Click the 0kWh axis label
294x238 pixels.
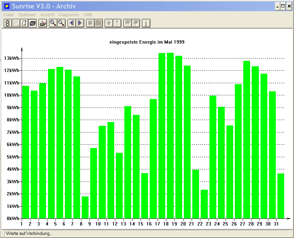tap(13, 218)
